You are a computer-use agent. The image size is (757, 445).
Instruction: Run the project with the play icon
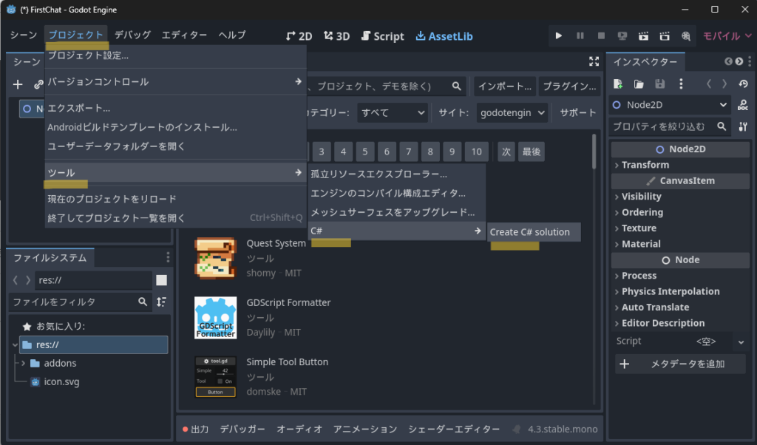(559, 35)
